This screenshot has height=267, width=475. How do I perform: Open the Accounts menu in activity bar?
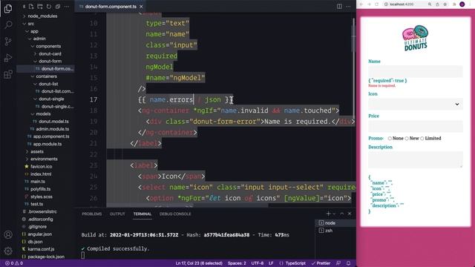(x=8, y=234)
